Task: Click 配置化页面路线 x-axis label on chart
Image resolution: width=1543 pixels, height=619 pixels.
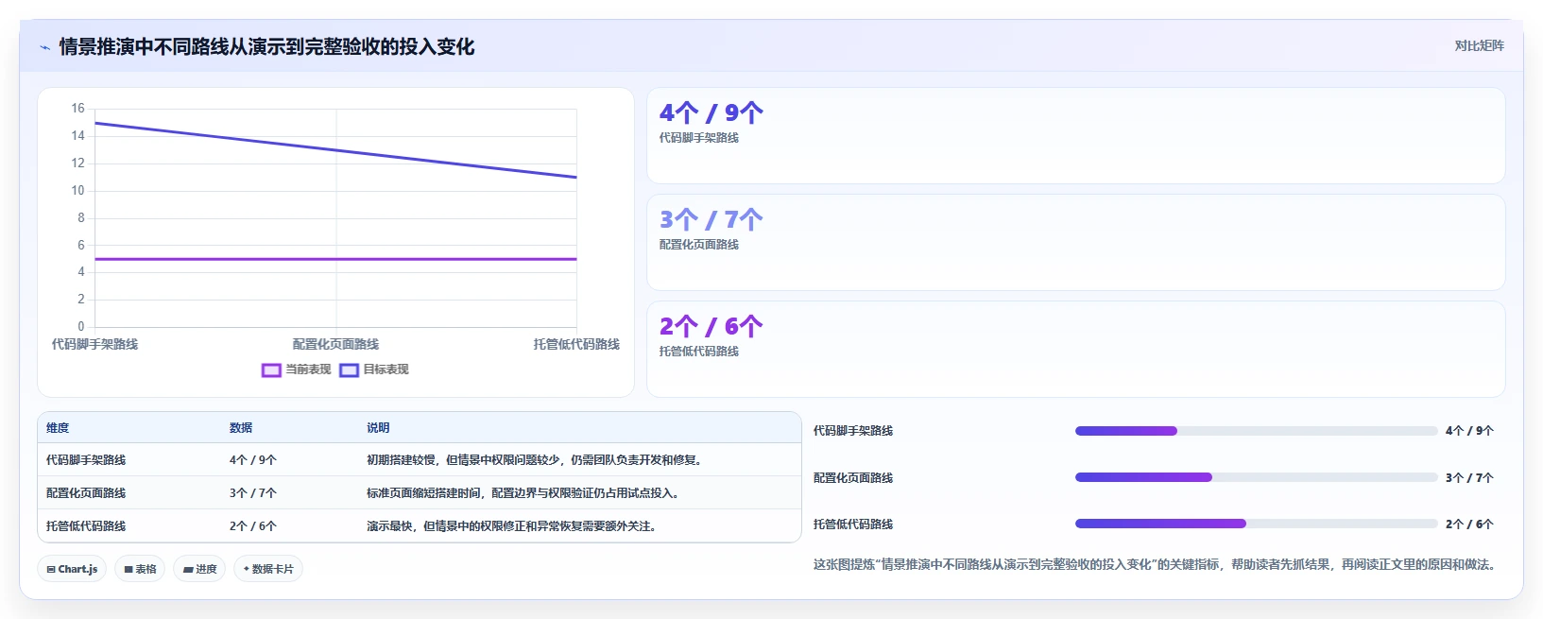Action: click(x=335, y=345)
